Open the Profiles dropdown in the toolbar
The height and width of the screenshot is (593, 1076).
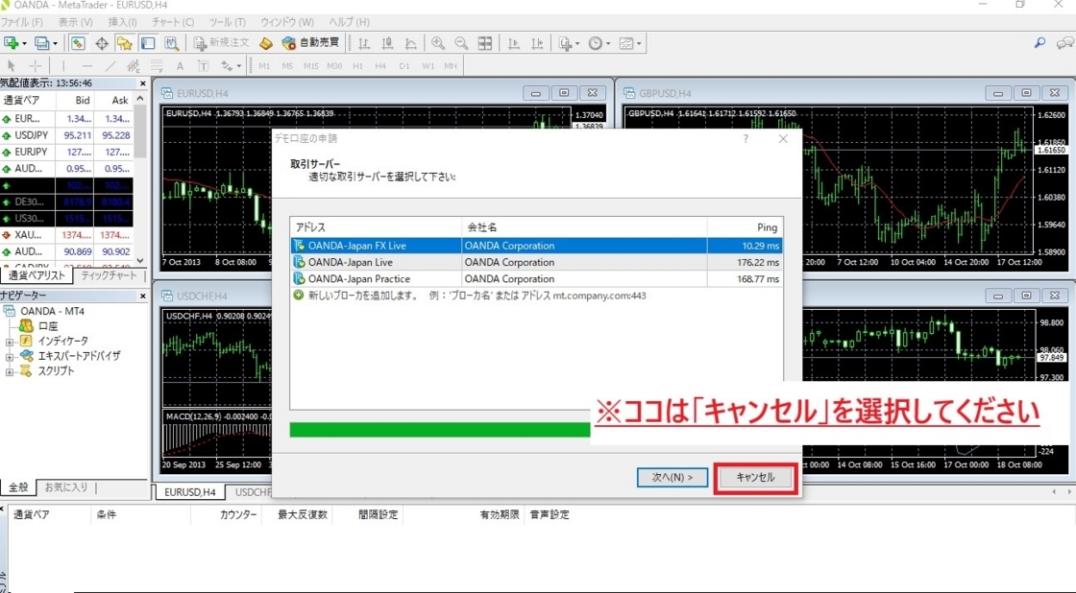(x=46, y=43)
